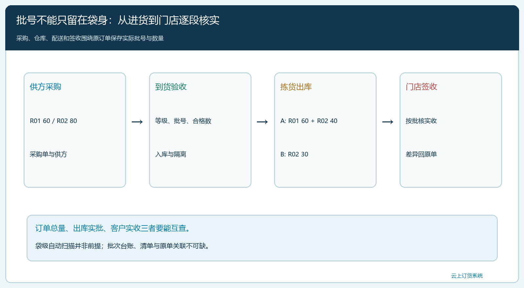Select the 等级、批号、合格数 line
The image size is (524, 288).
pyautogui.click(x=183, y=121)
